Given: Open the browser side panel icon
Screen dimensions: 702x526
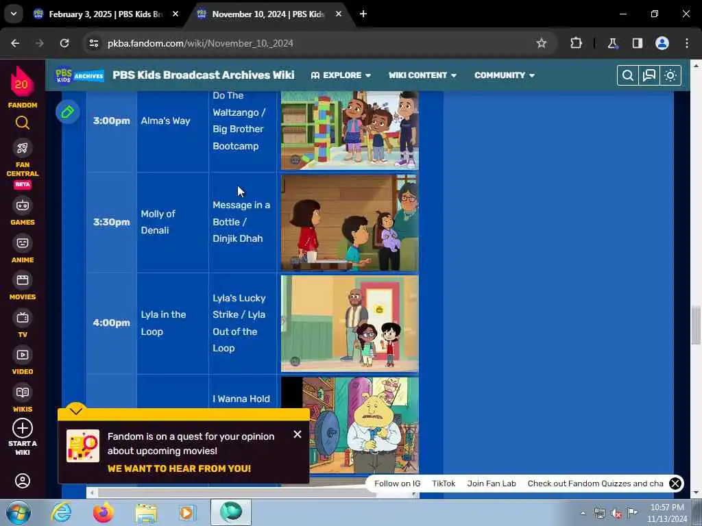Looking at the screenshot, I should [x=637, y=43].
